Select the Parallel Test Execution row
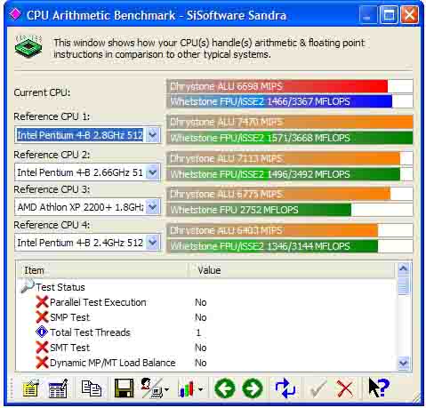Viewport: 426px width, 408px height. (x=207, y=302)
